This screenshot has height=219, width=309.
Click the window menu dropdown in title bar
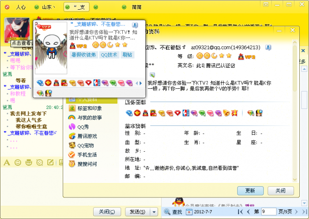click(x=266, y=4)
